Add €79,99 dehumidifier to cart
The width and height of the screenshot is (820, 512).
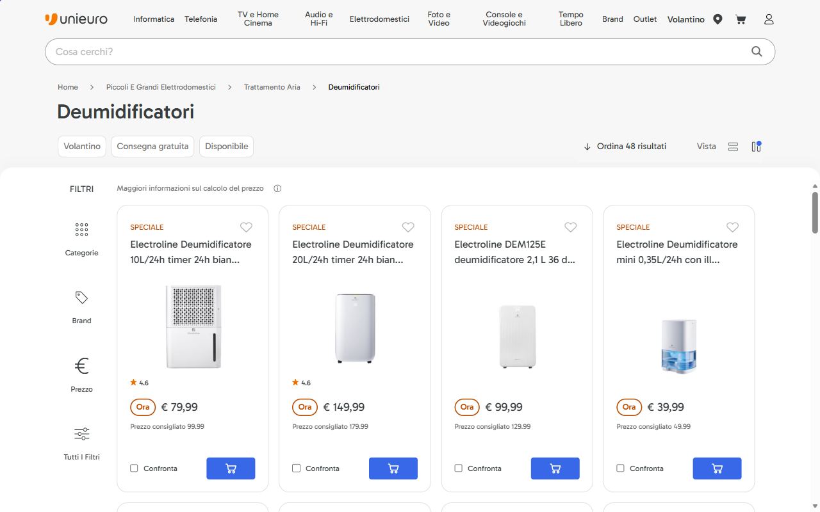click(x=231, y=468)
